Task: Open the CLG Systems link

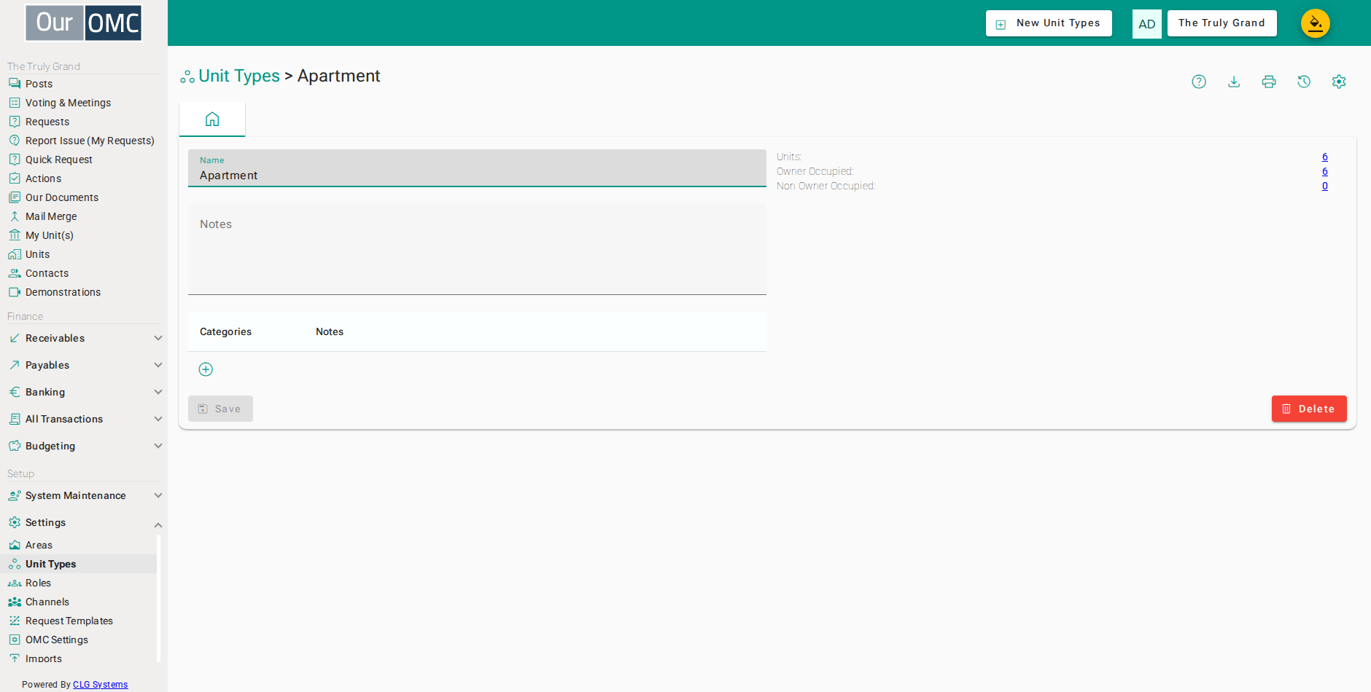Action: [101, 685]
